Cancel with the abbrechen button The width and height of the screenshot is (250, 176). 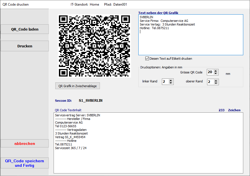25,143
